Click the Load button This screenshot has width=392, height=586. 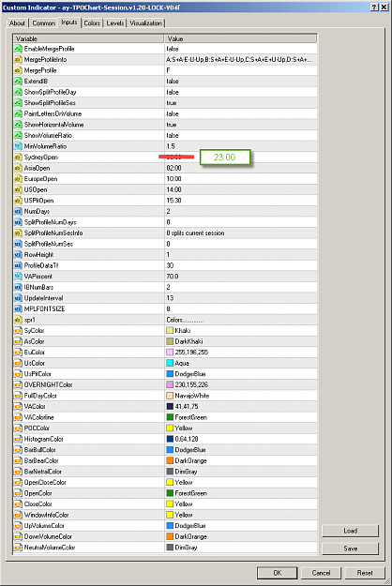point(350,531)
